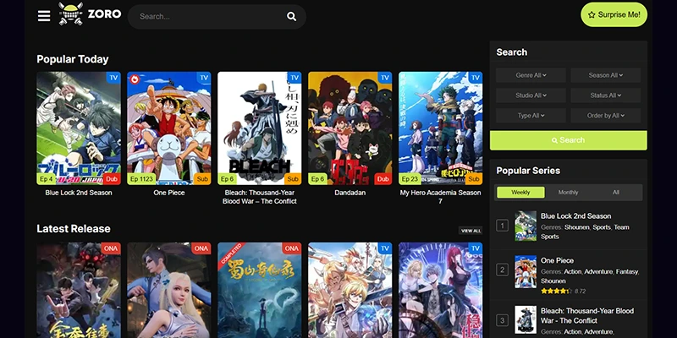Click the green Search button in sidebar
677x338 pixels.
[568, 140]
